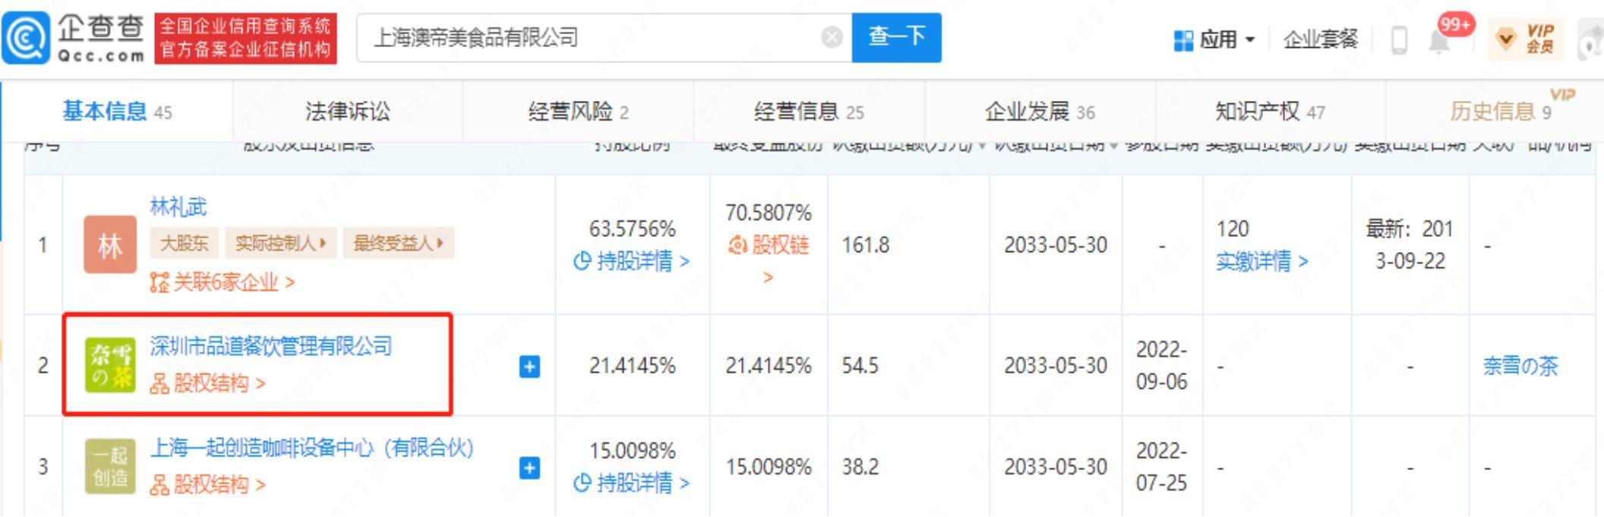Click the VIP 会员 badge
Screen dimensions: 1604x517
pyautogui.click(x=1527, y=39)
